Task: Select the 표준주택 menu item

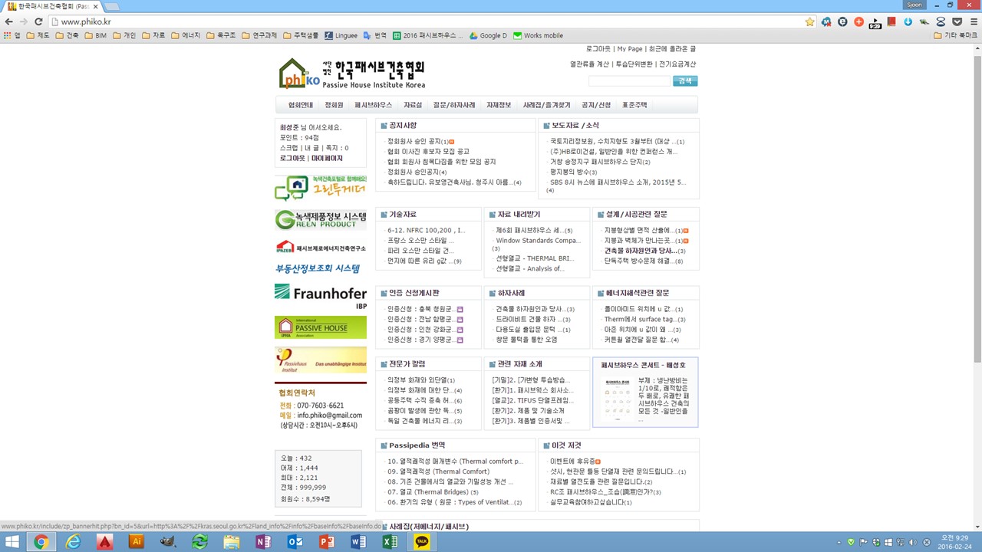Action: click(634, 105)
